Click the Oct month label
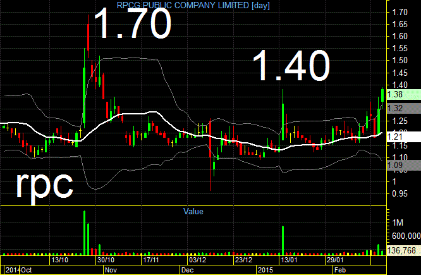 (x=27, y=270)
